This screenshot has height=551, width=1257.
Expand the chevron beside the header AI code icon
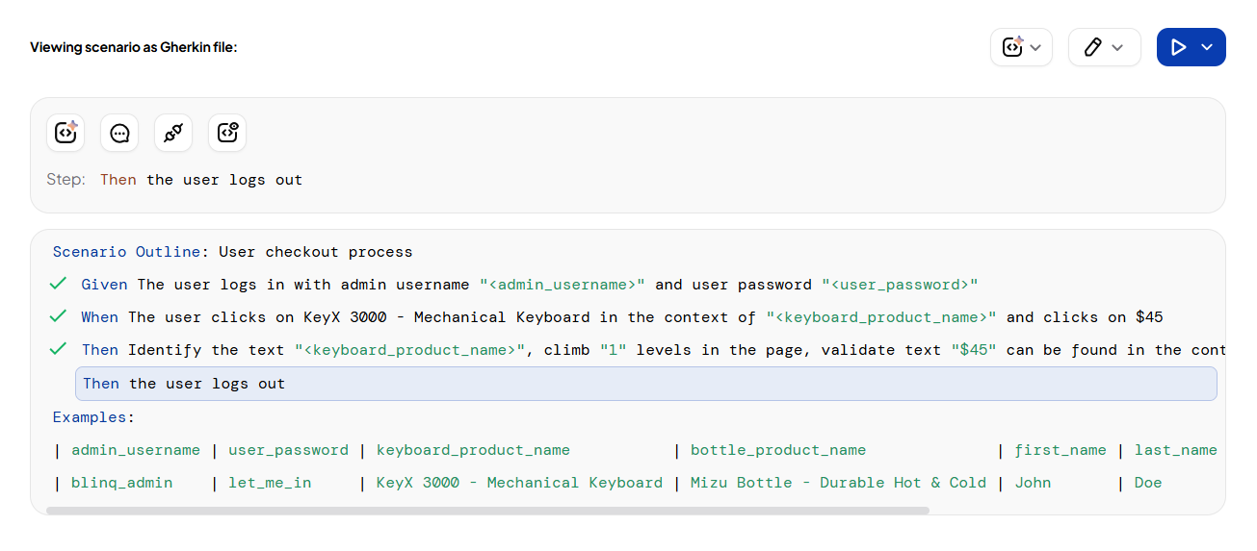(1035, 47)
